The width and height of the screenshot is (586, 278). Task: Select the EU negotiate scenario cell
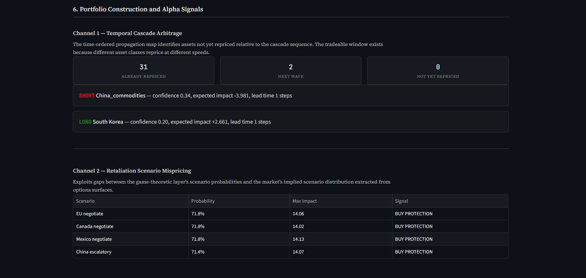(90, 214)
